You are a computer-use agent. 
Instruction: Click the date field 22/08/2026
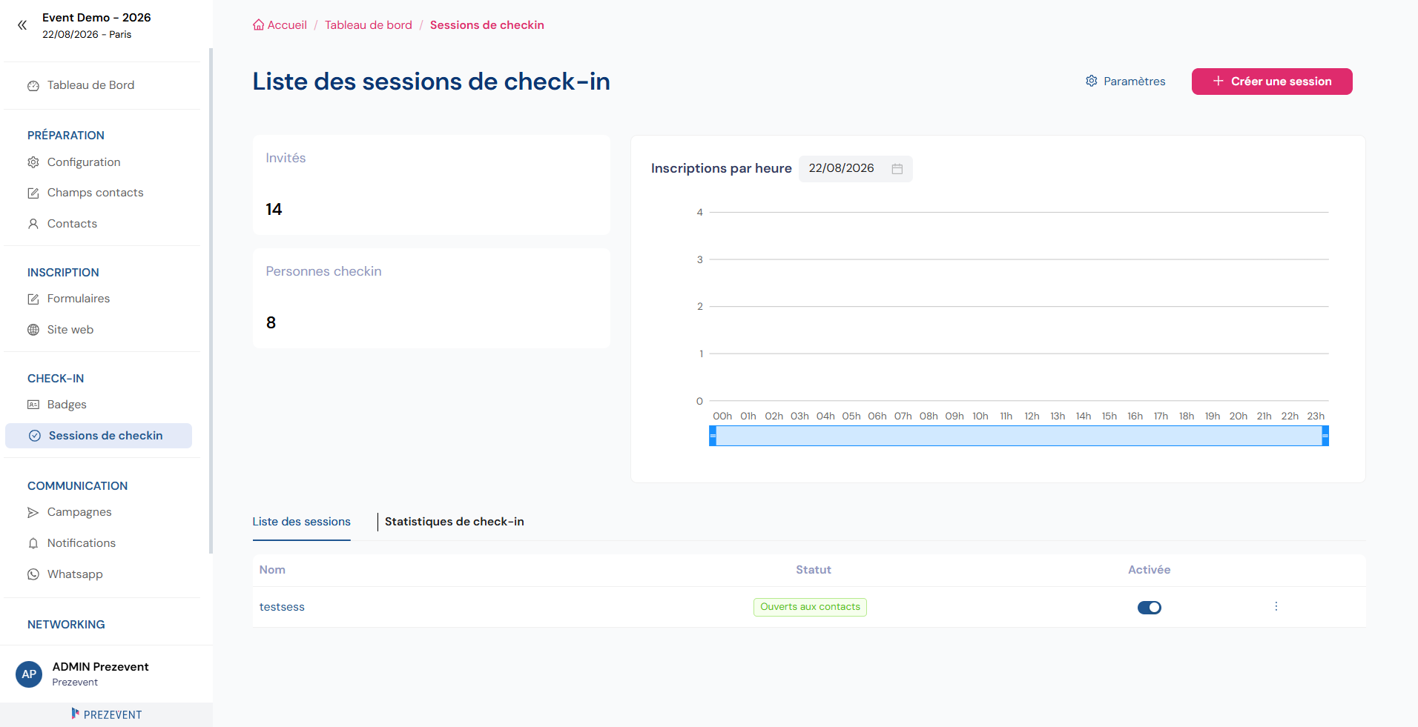click(855, 169)
